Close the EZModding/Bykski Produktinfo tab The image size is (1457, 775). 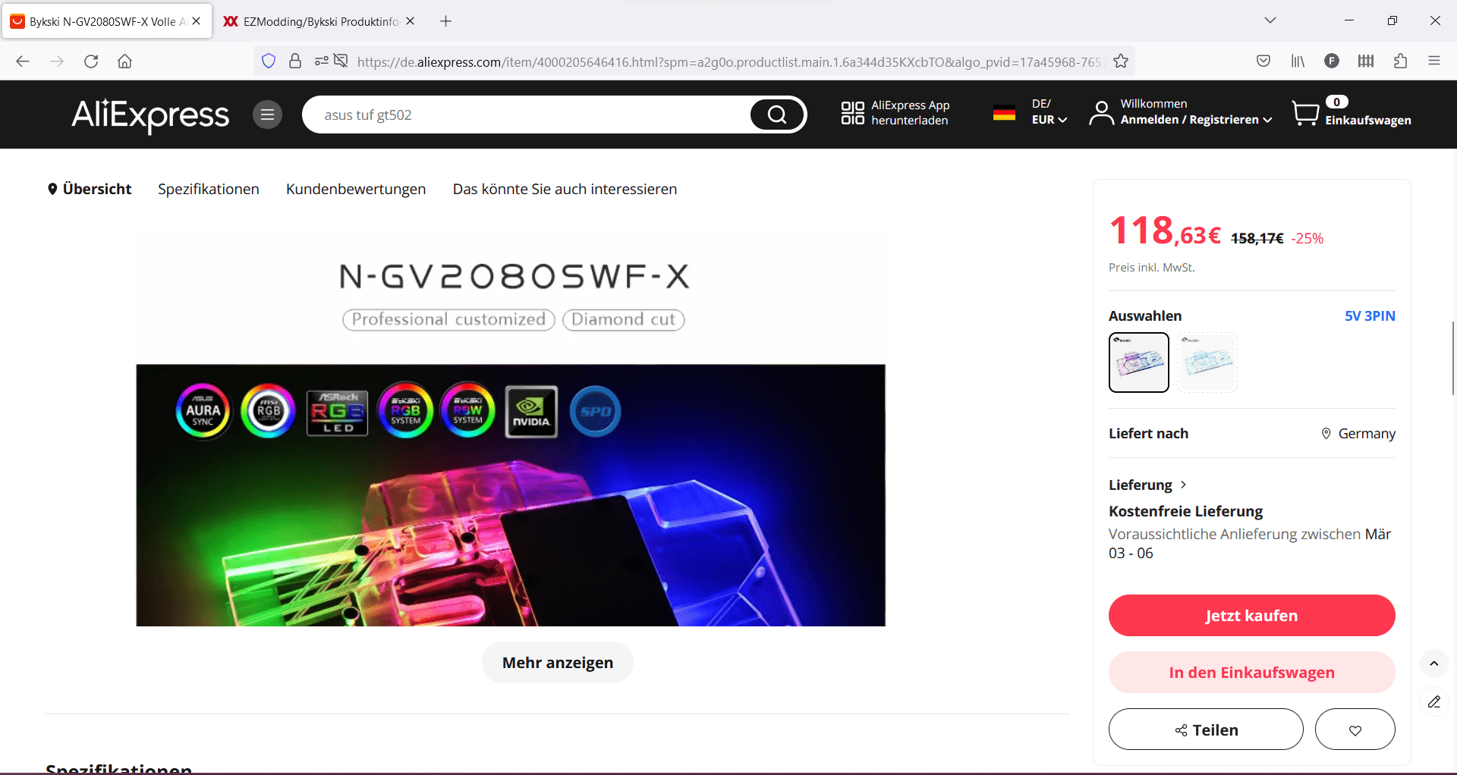(411, 21)
